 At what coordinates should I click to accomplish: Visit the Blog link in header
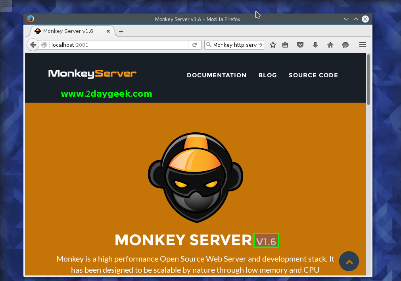coord(268,75)
